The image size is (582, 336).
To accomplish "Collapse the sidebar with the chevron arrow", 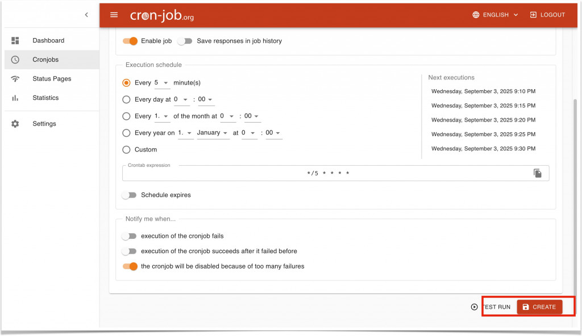I will [x=86, y=15].
